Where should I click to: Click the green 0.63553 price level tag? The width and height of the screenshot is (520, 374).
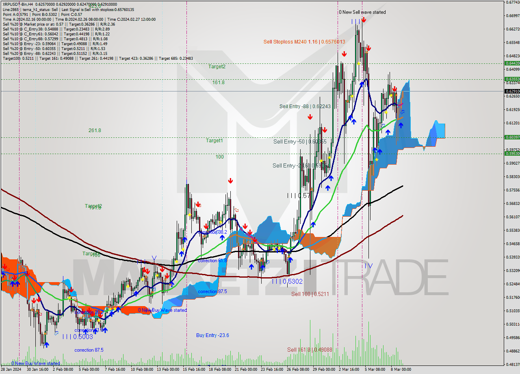pyautogui.click(x=512, y=79)
